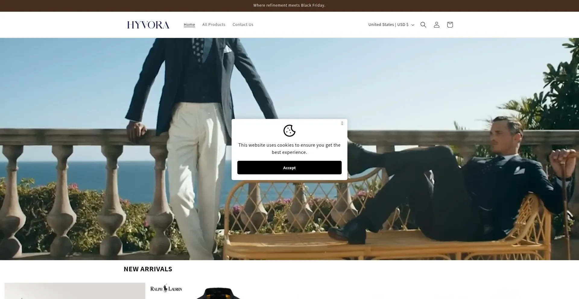Click the cookie icon in the popup
This screenshot has height=299, width=579.
[x=289, y=131]
